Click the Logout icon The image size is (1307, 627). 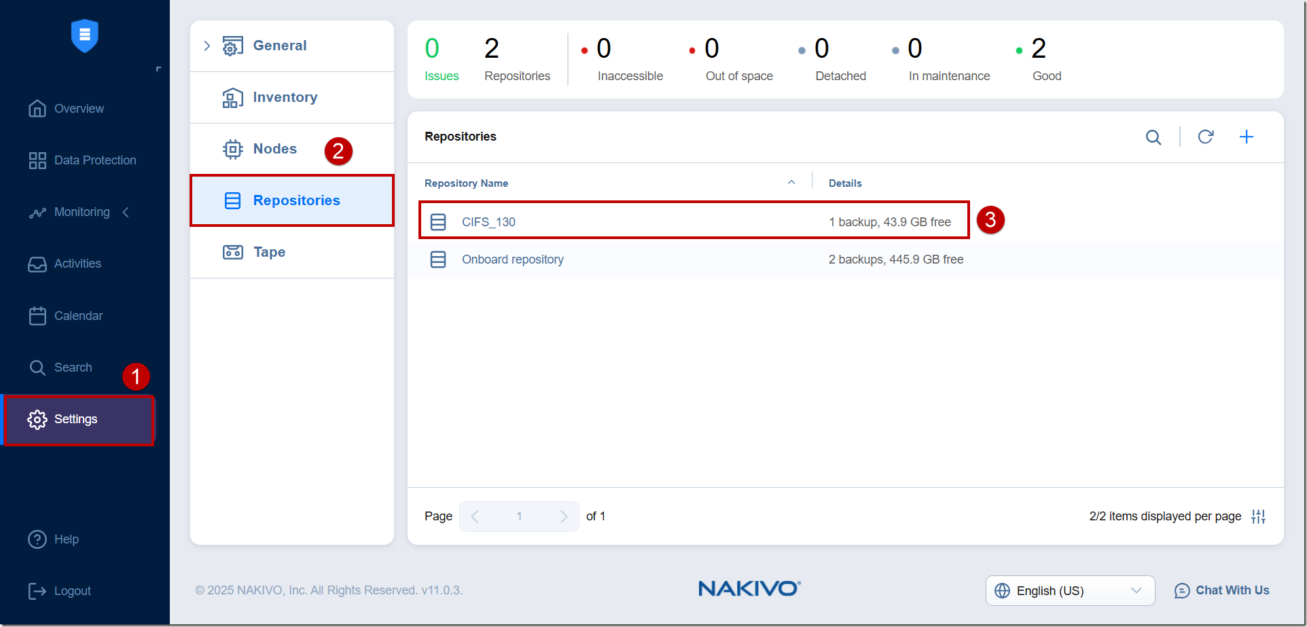tap(37, 591)
